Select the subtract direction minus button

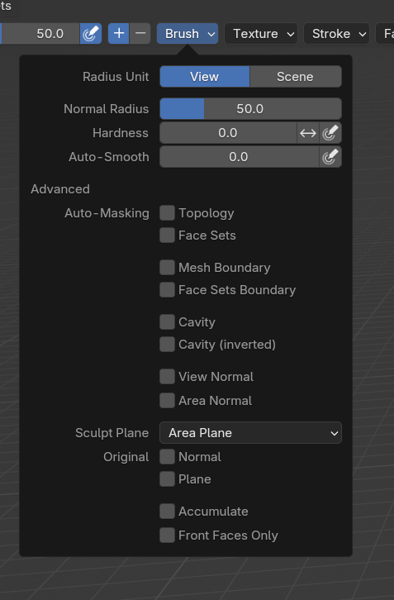[140, 34]
